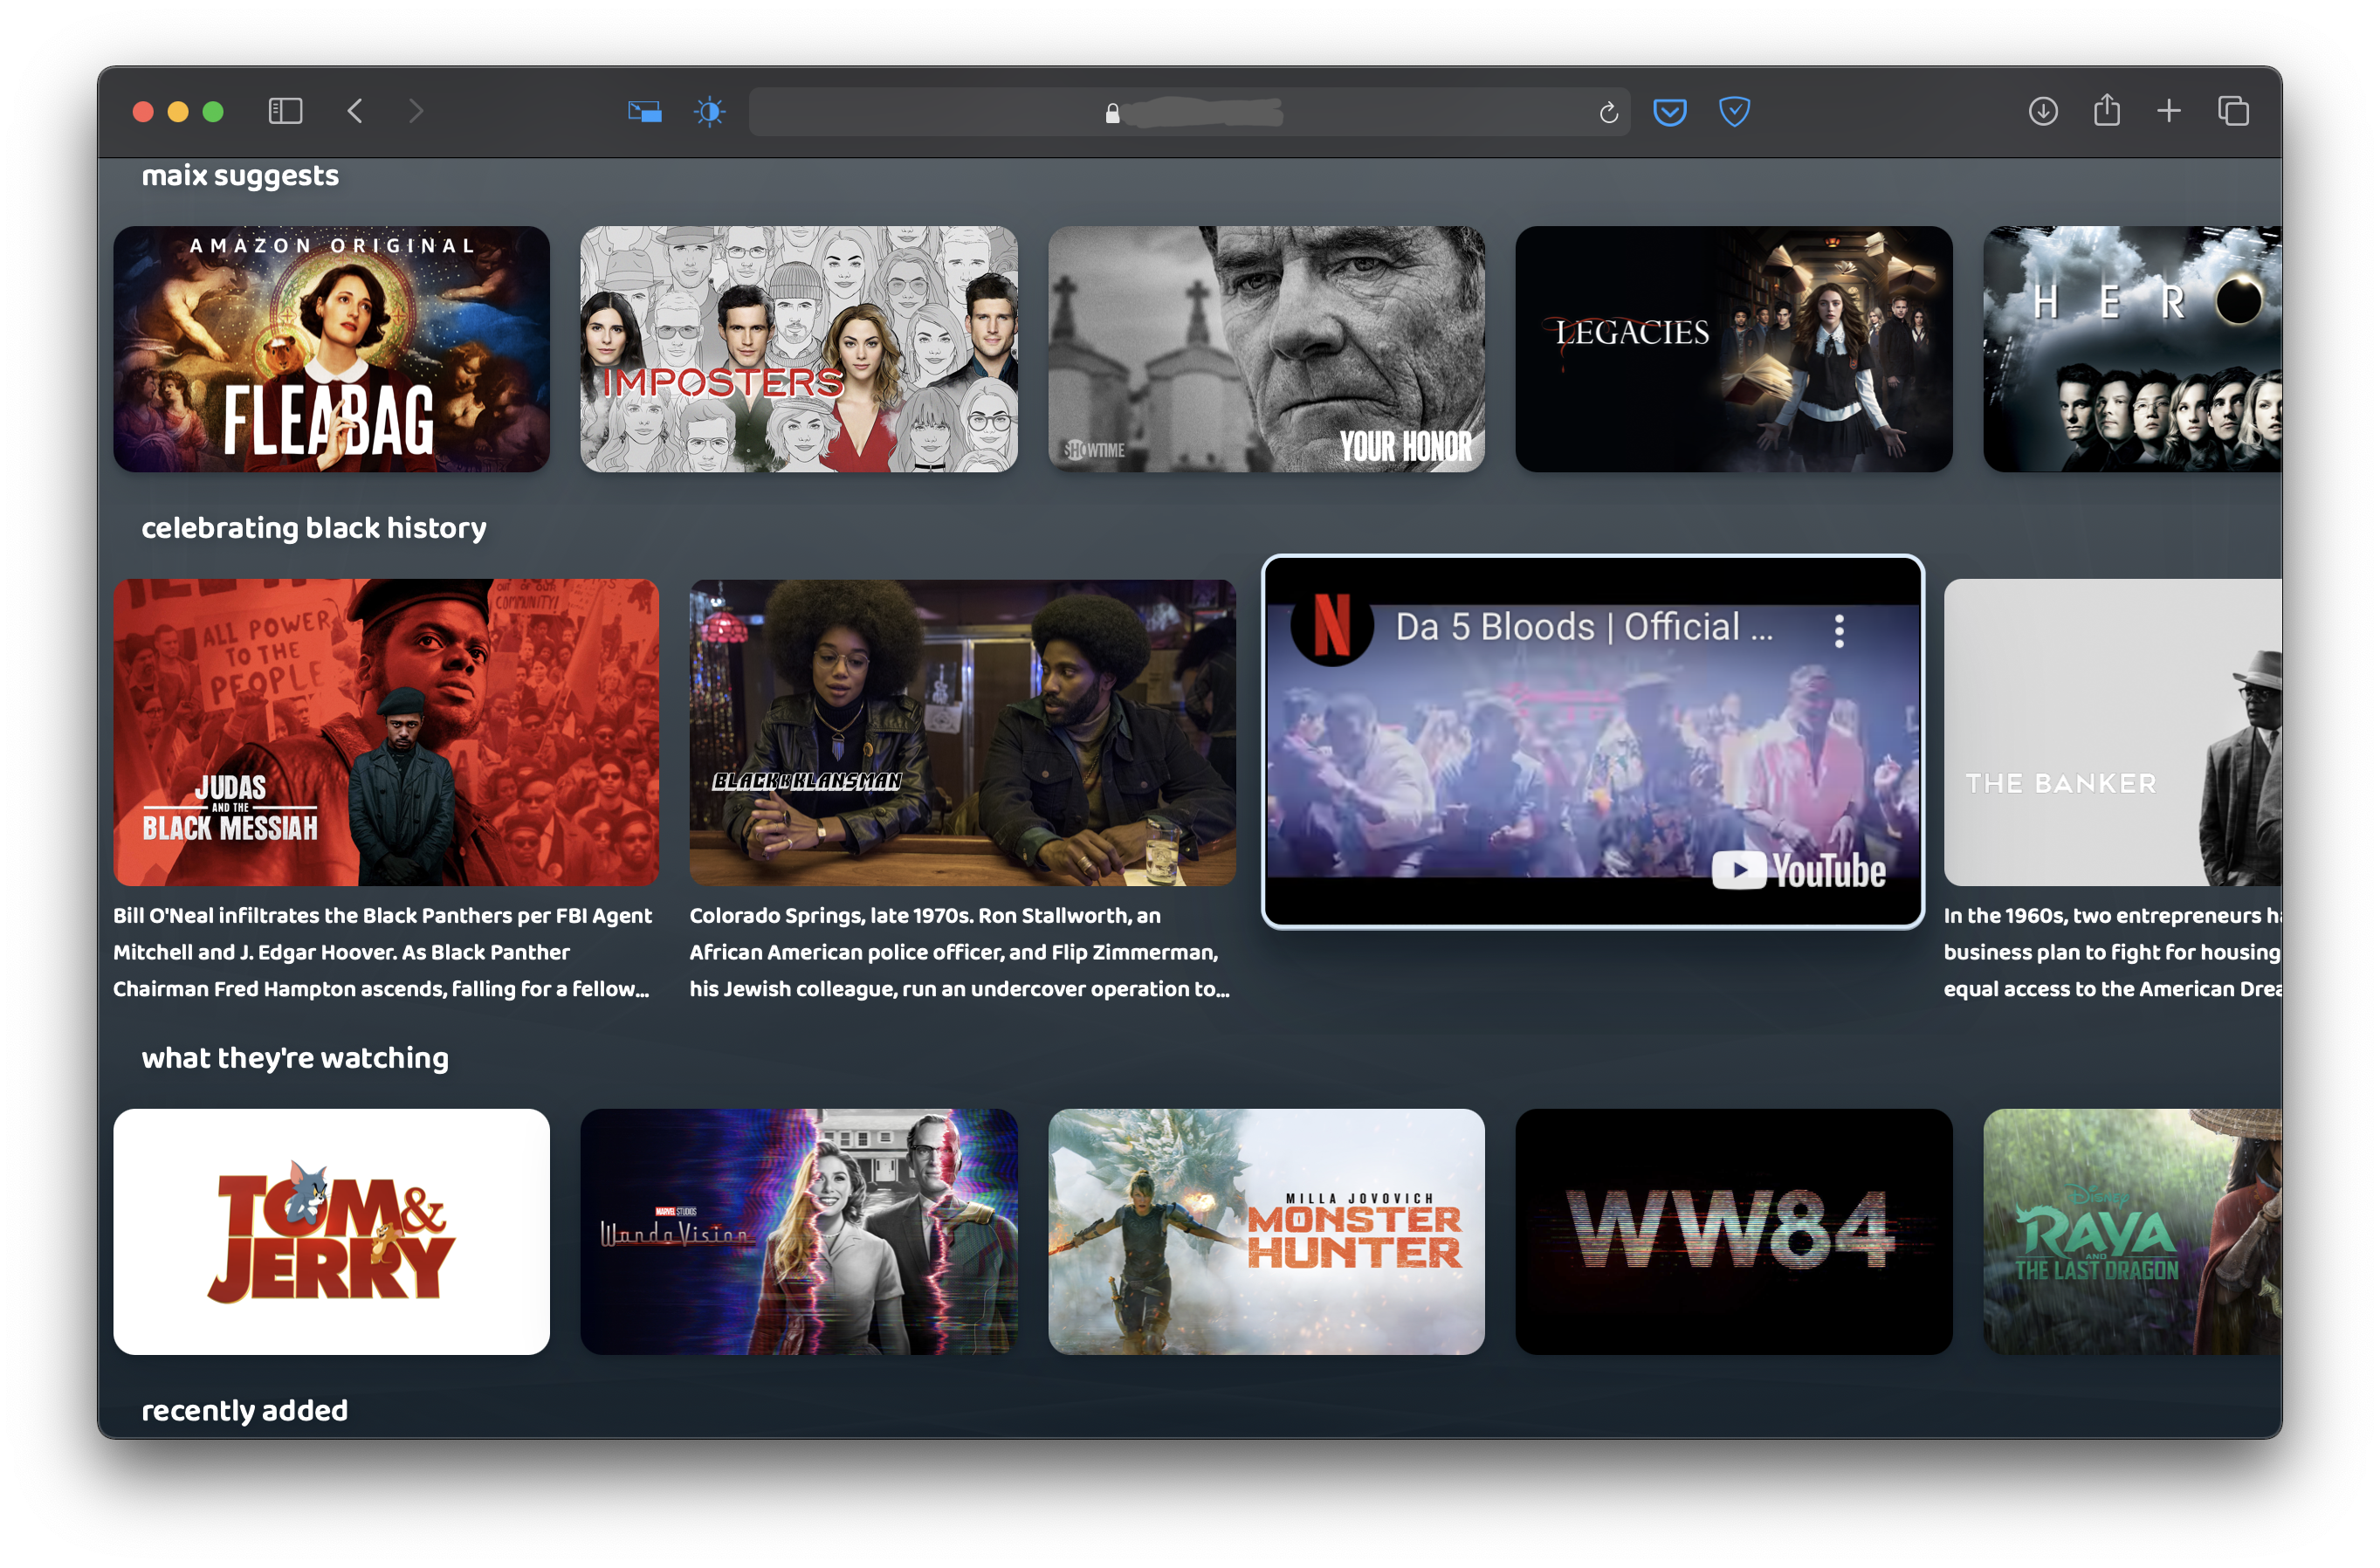Click the Pocket save icon

pos(1669,112)
